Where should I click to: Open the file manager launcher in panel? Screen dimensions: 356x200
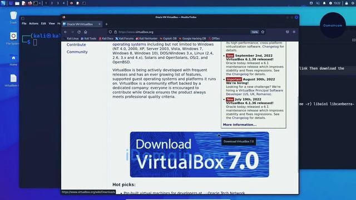17,3
